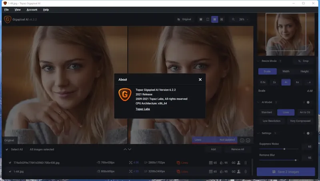Choose the 4x scale option
Screen dimensions: 320x181
(286, 82)
